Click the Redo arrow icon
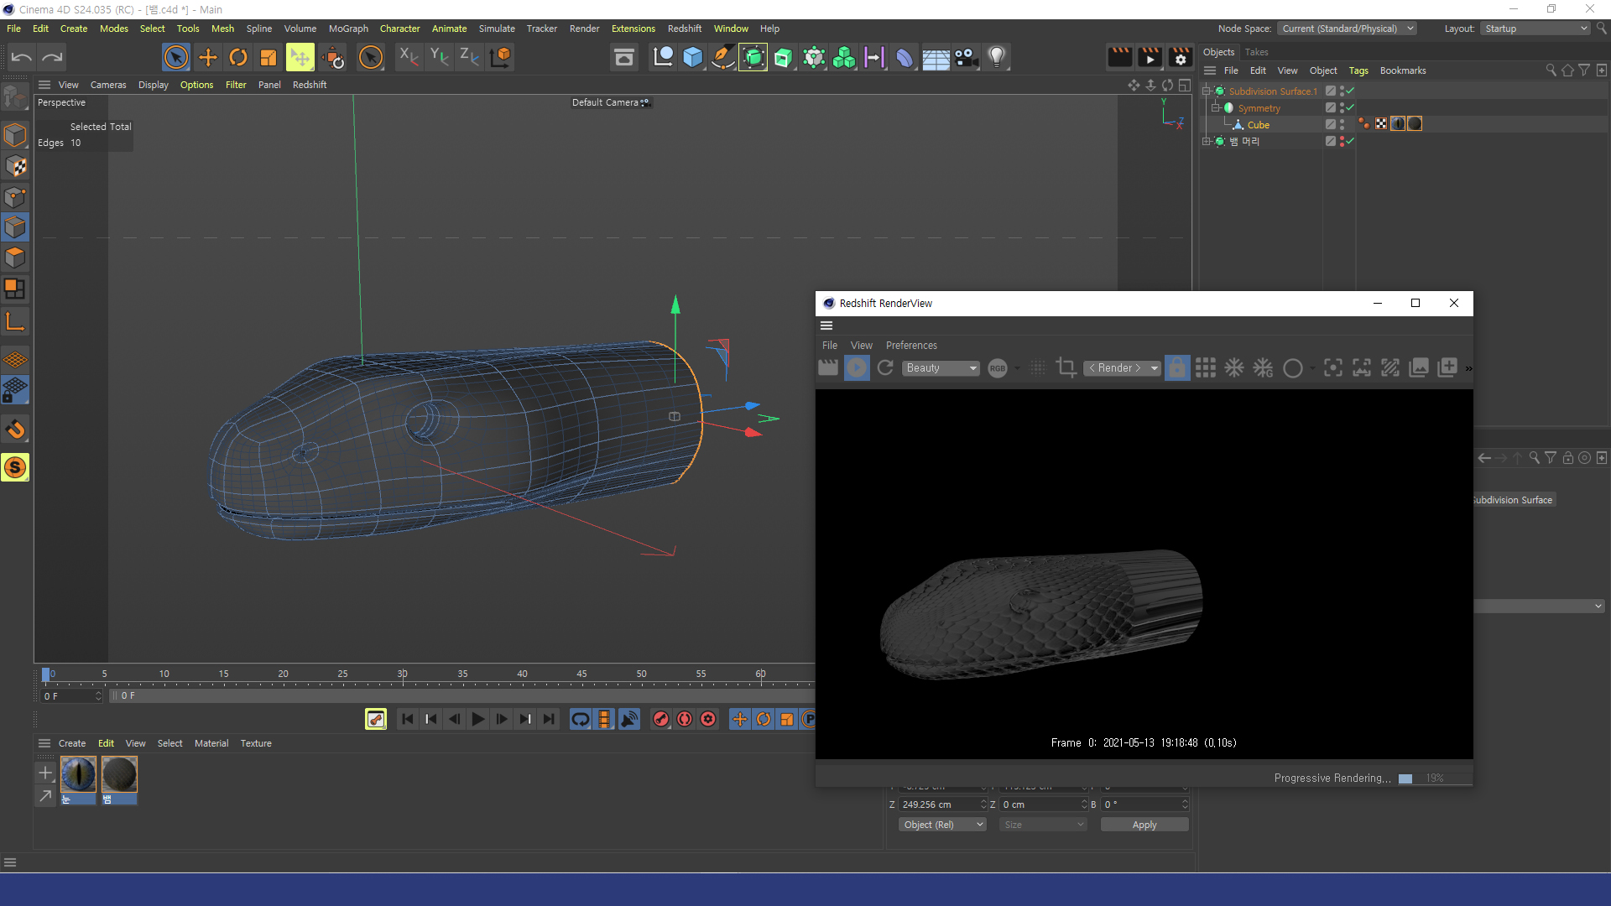Viewport: 1611px width, 906px height. pyautogui.click(x=52, y=57)
